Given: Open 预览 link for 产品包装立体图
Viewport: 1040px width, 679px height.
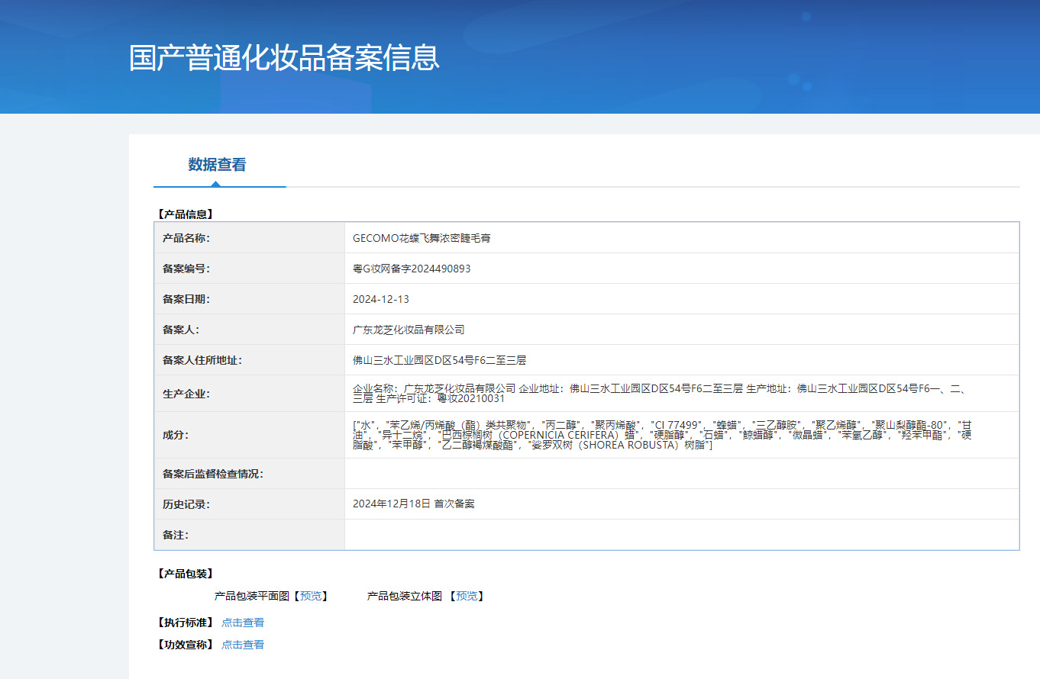Looking at the screenshot, I should 467,596.
